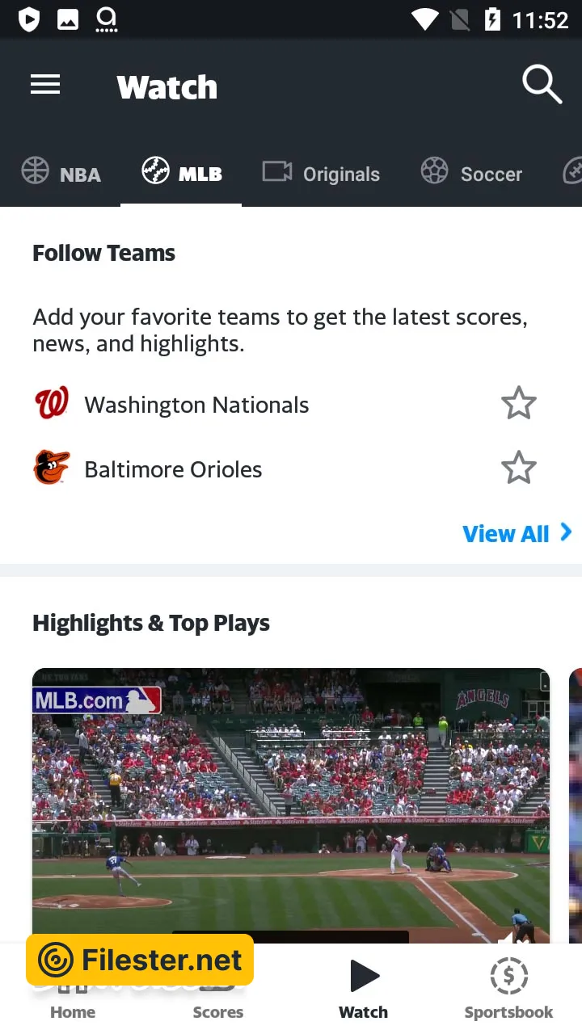Viewport: 582px width, 1034px height.
Task: Expand teams list via View All chevron
Action: (566, 532)
